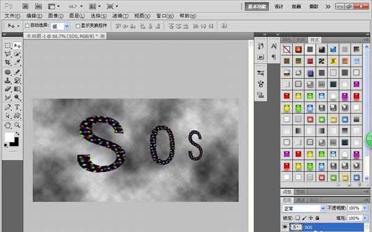Select the Blur tool

[8, 97]
